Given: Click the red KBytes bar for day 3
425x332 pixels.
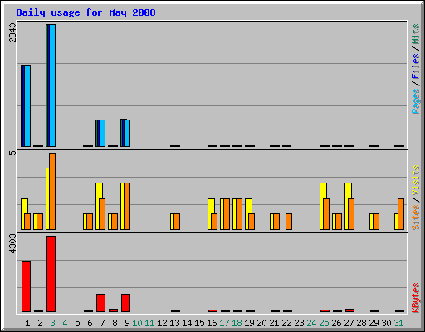Looking at the screenshot, I should pyautogui.click(x=51, y=274).
